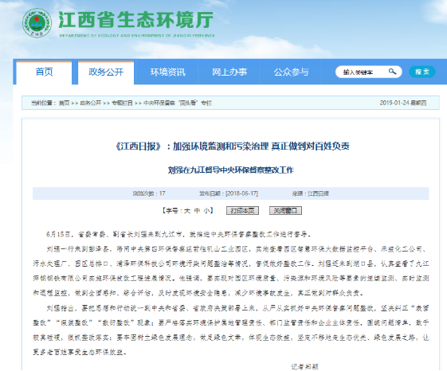Screen dimensions: 447x371
Task: Click the magnifier icon in search box
Action: 392,72
